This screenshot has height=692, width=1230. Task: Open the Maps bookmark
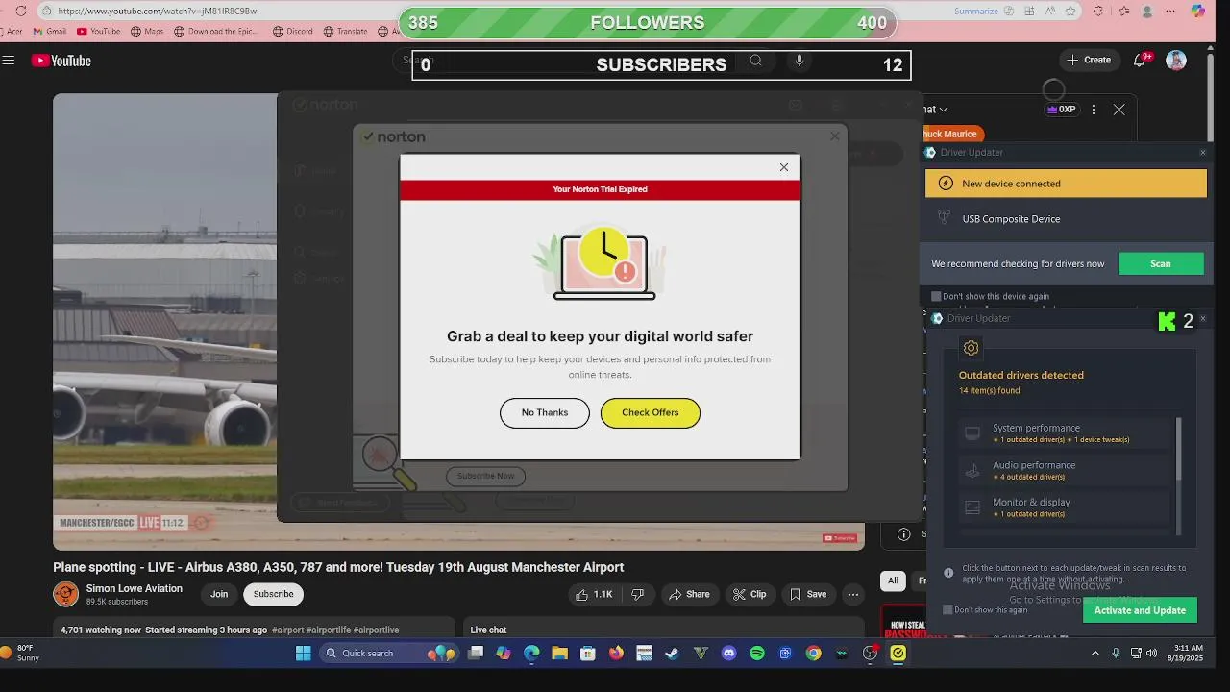click(146, 31)
